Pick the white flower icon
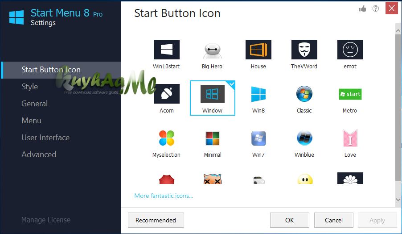 (x=350, y=178)
